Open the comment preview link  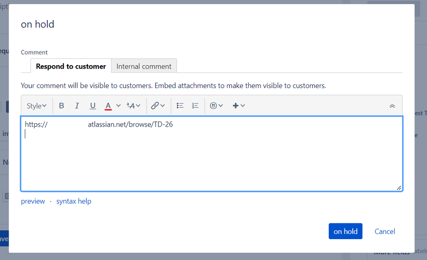pyautogui.click(x=33, y=201)
